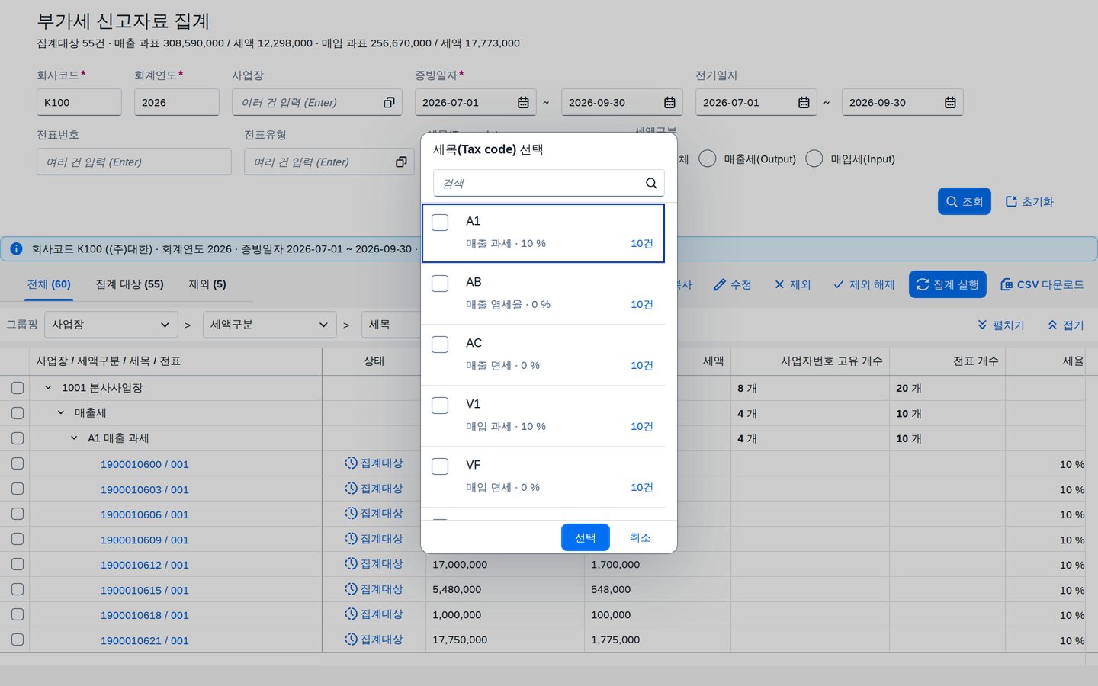This screenshot has height=686, width=1098.
Task: Cancel the dialog with 취소
Action: click(x=640, y=537)
